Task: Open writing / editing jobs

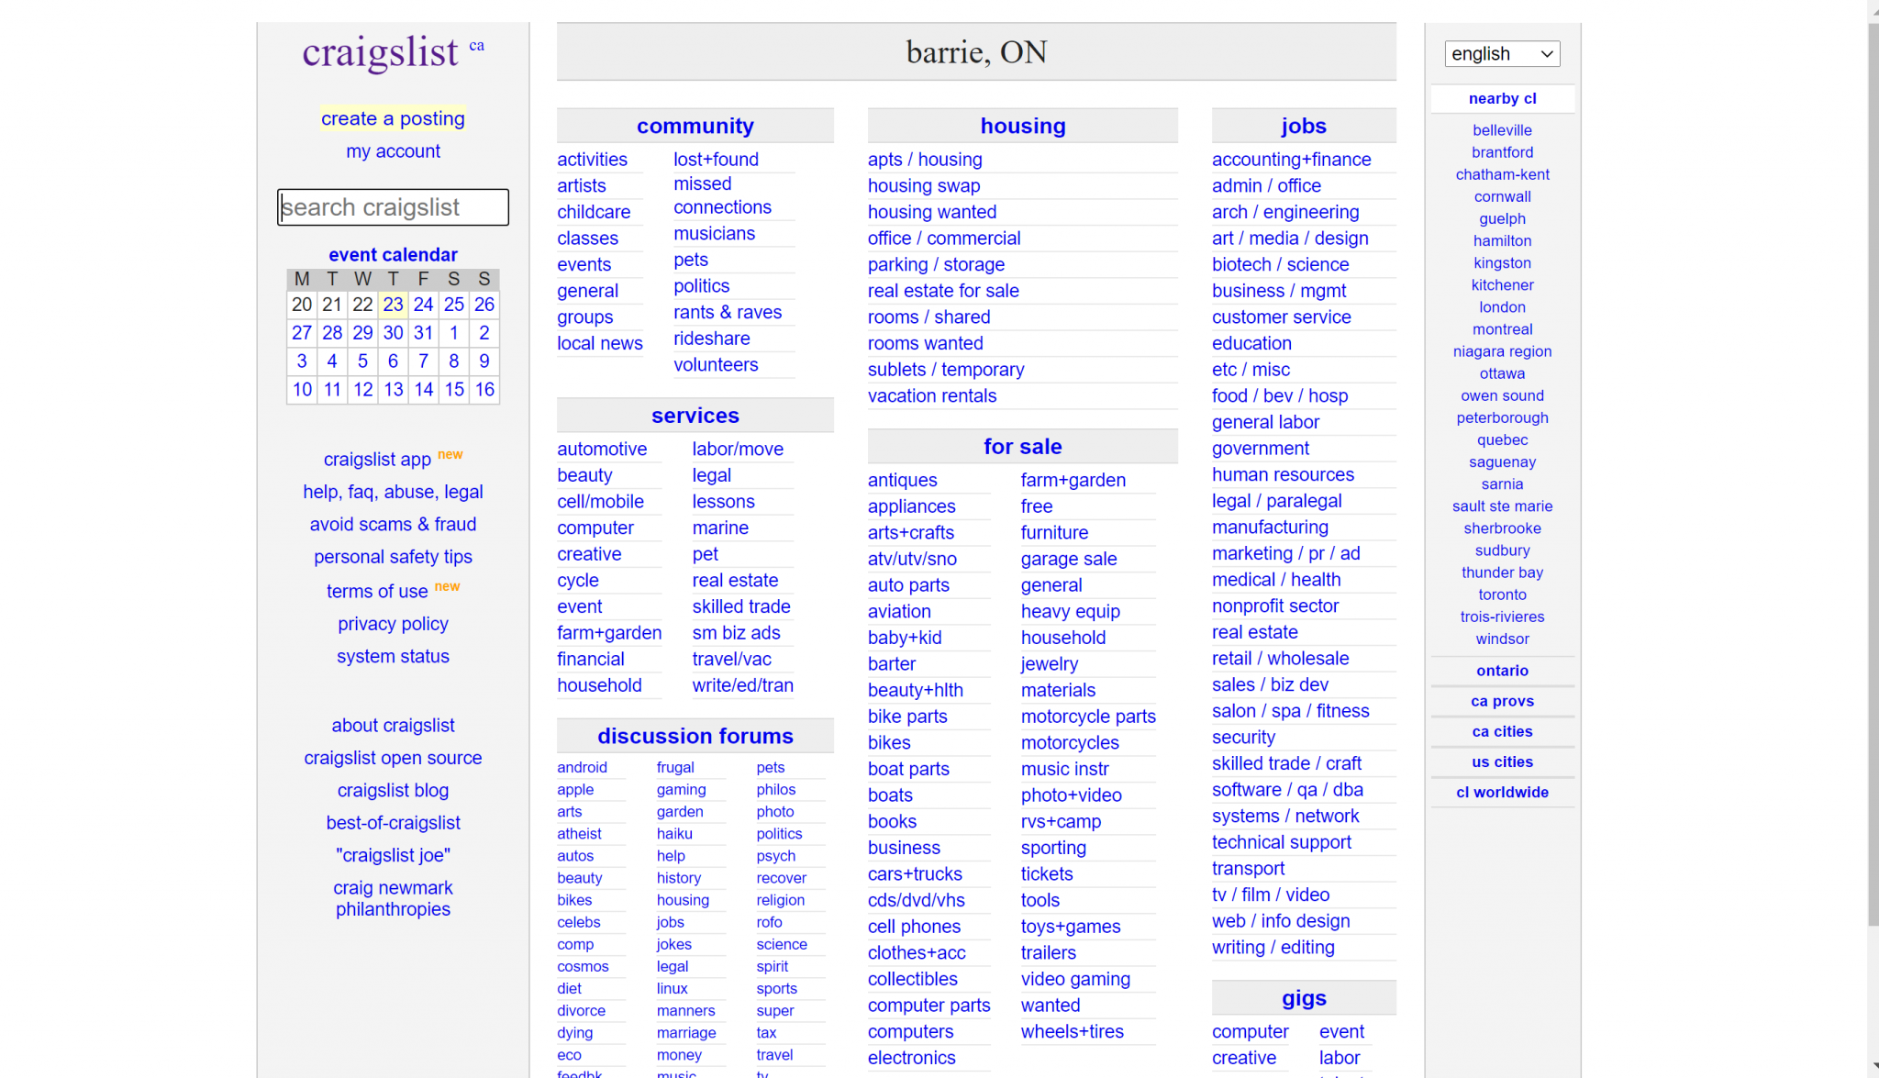Action: point(1273,948)
